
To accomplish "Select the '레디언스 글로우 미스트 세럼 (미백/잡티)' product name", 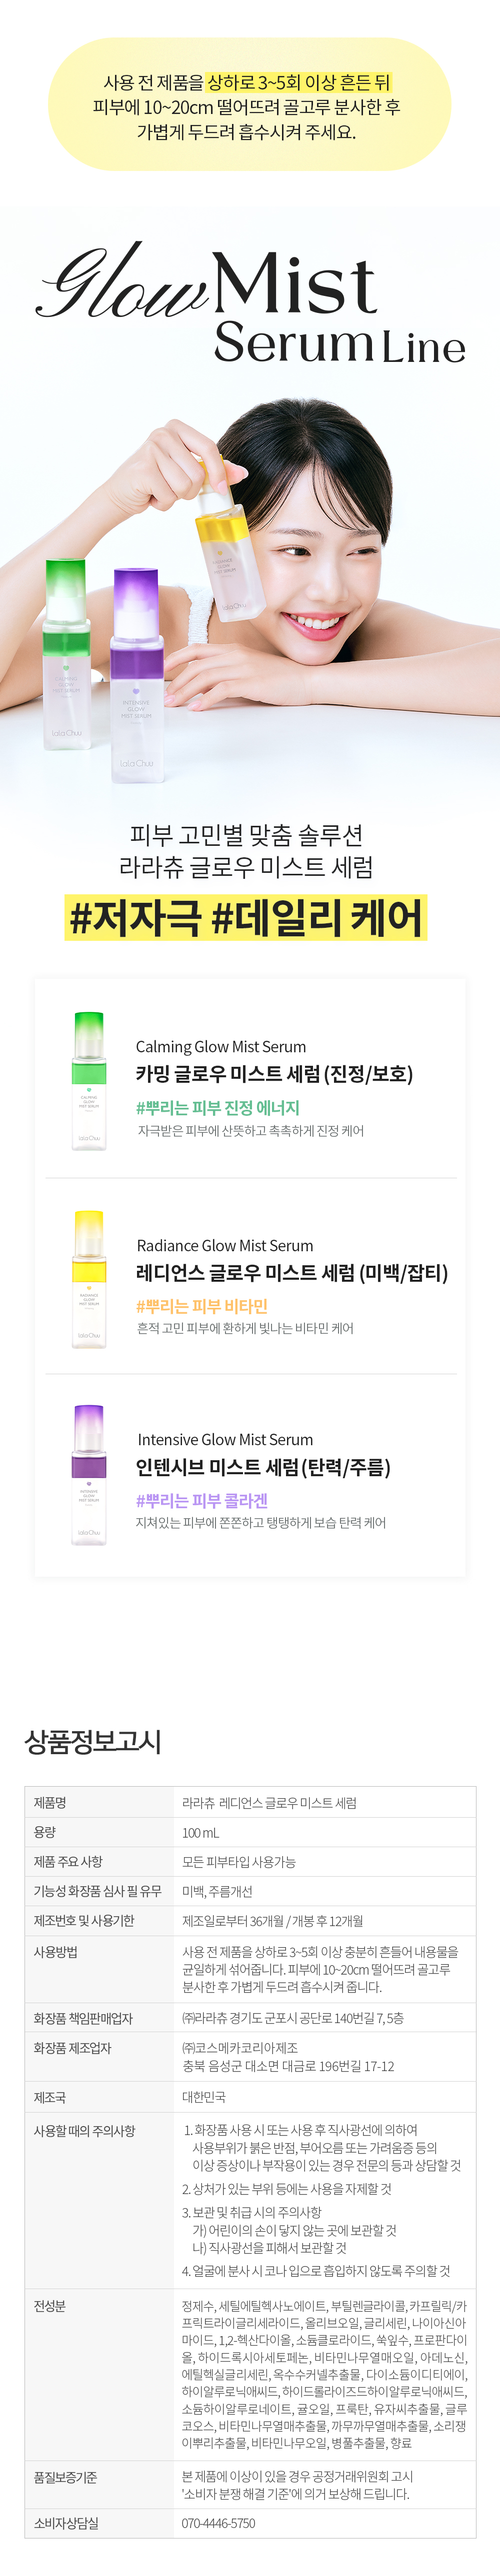I will click(292, 1272).
